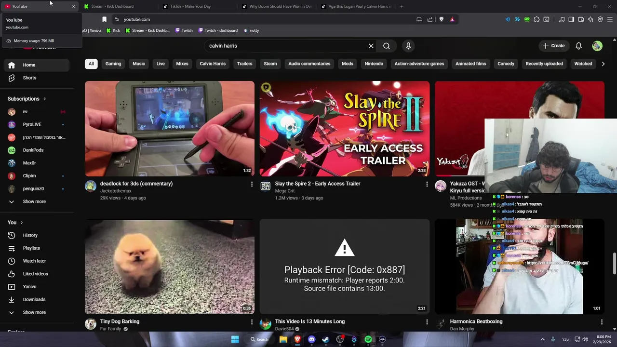Toggle the browser sidebar panel icon
Screen dimensions: 617x347
[571, 19]
